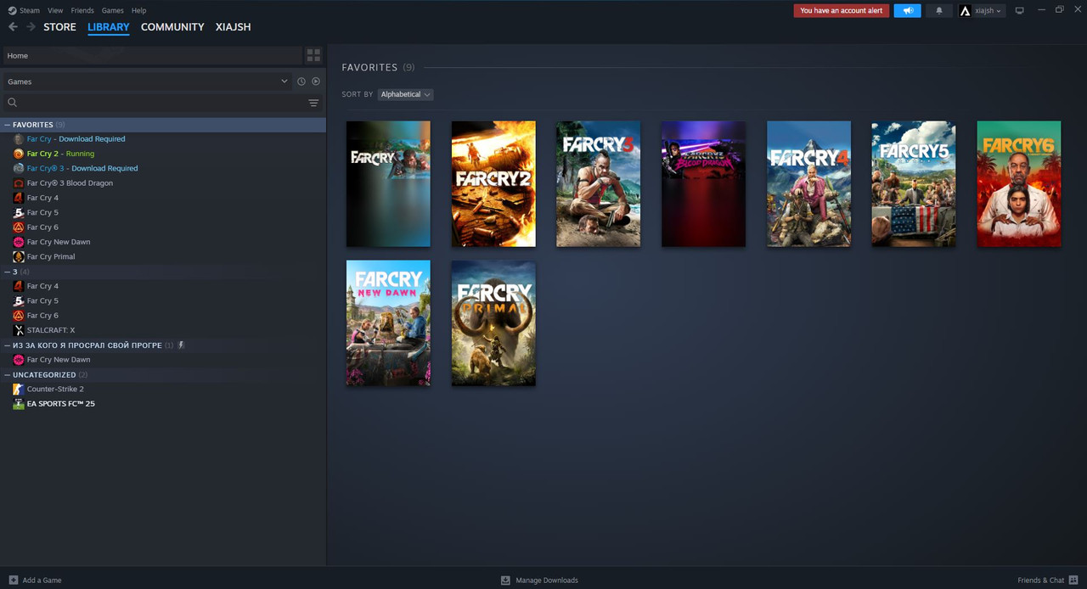Open Friends & Chat text link

coord(1040,581)
